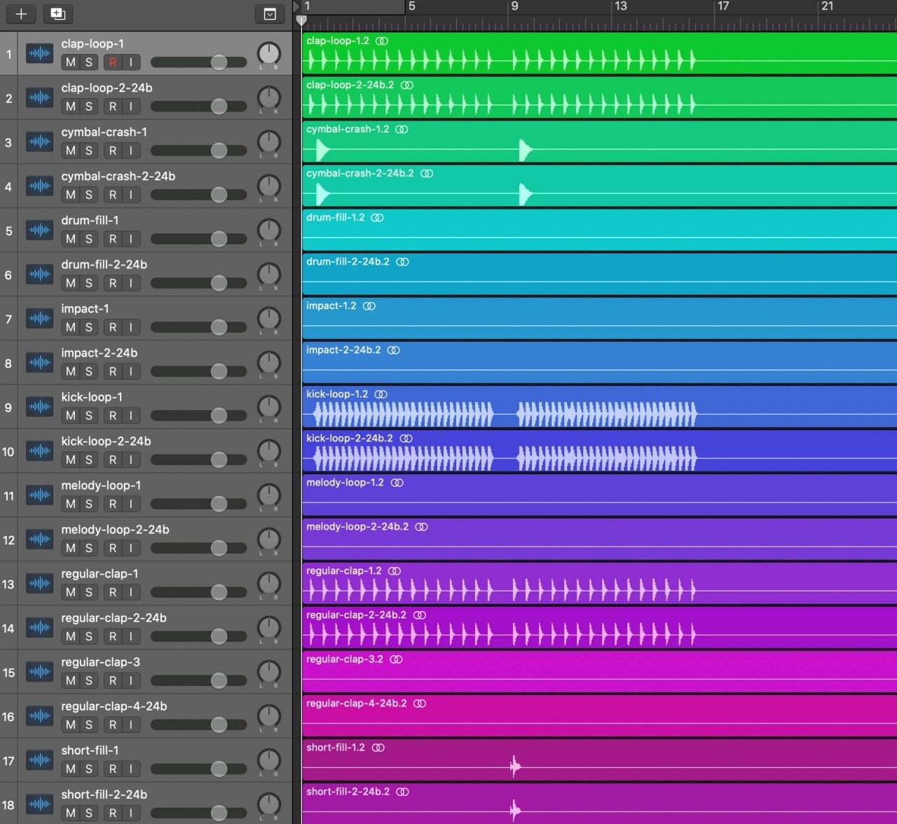Click the playhead marker at bar 1
Screen dimensions: 897x824
point(301,21)
